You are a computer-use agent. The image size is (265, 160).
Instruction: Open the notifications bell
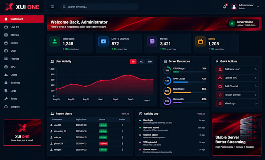point(224,7)
